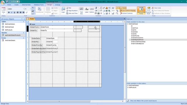Align text left

[x=18, y=12]
